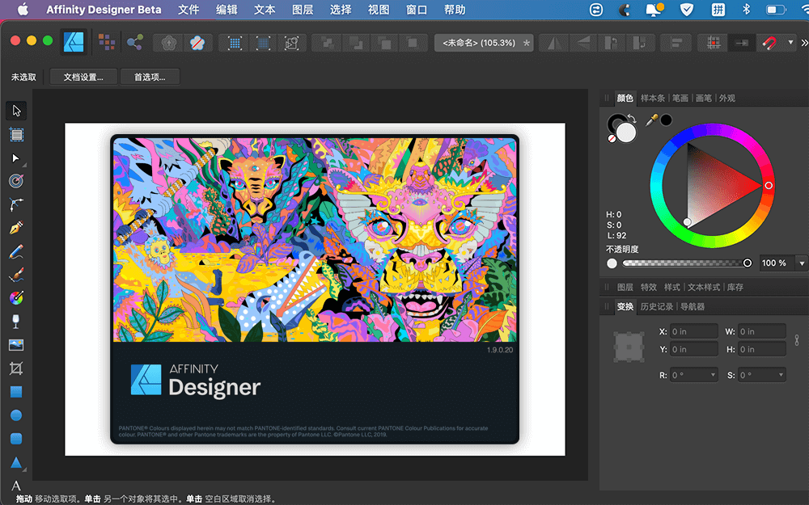Click the Rotate clockwise toolbar icon
The image size is (809, 505).
[x=639, y=43]
